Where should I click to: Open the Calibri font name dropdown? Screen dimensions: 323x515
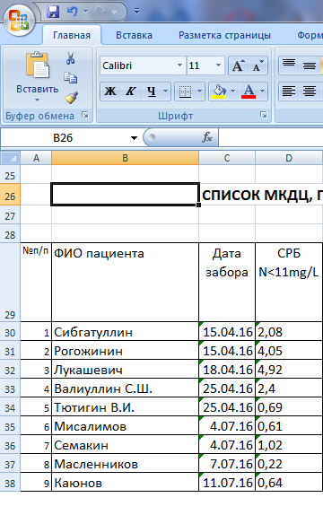pyautogui.click(x=179, y=65)
